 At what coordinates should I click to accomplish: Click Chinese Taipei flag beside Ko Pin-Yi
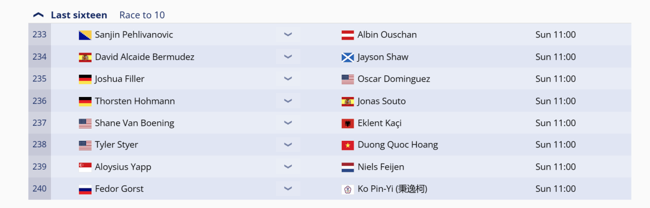click(348, 189)
